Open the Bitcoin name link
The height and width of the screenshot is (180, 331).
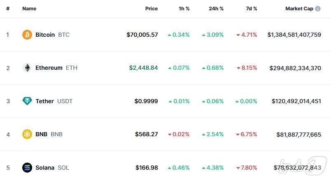coord(45,35)
